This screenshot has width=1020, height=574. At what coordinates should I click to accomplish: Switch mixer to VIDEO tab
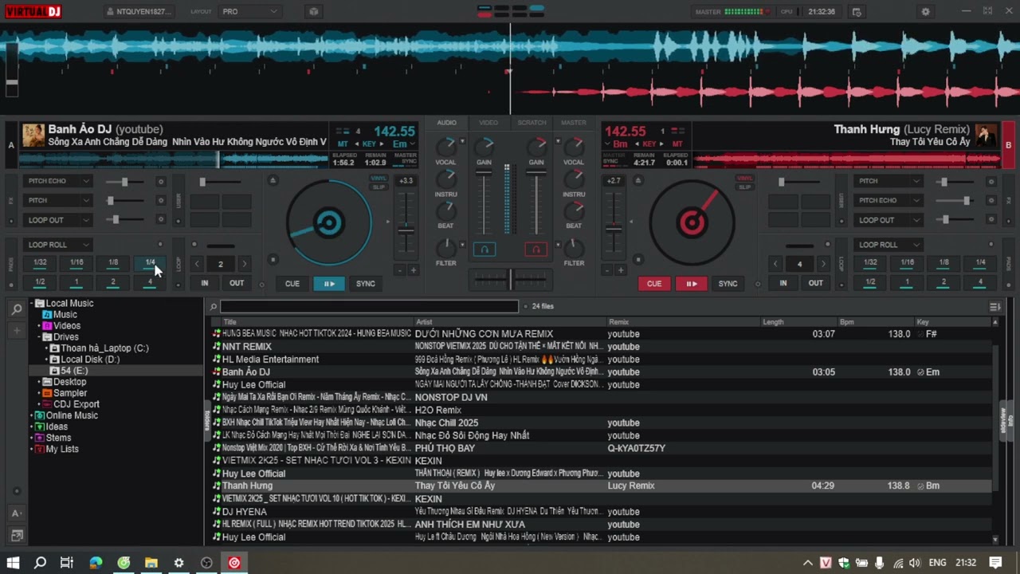coord(488,123)
